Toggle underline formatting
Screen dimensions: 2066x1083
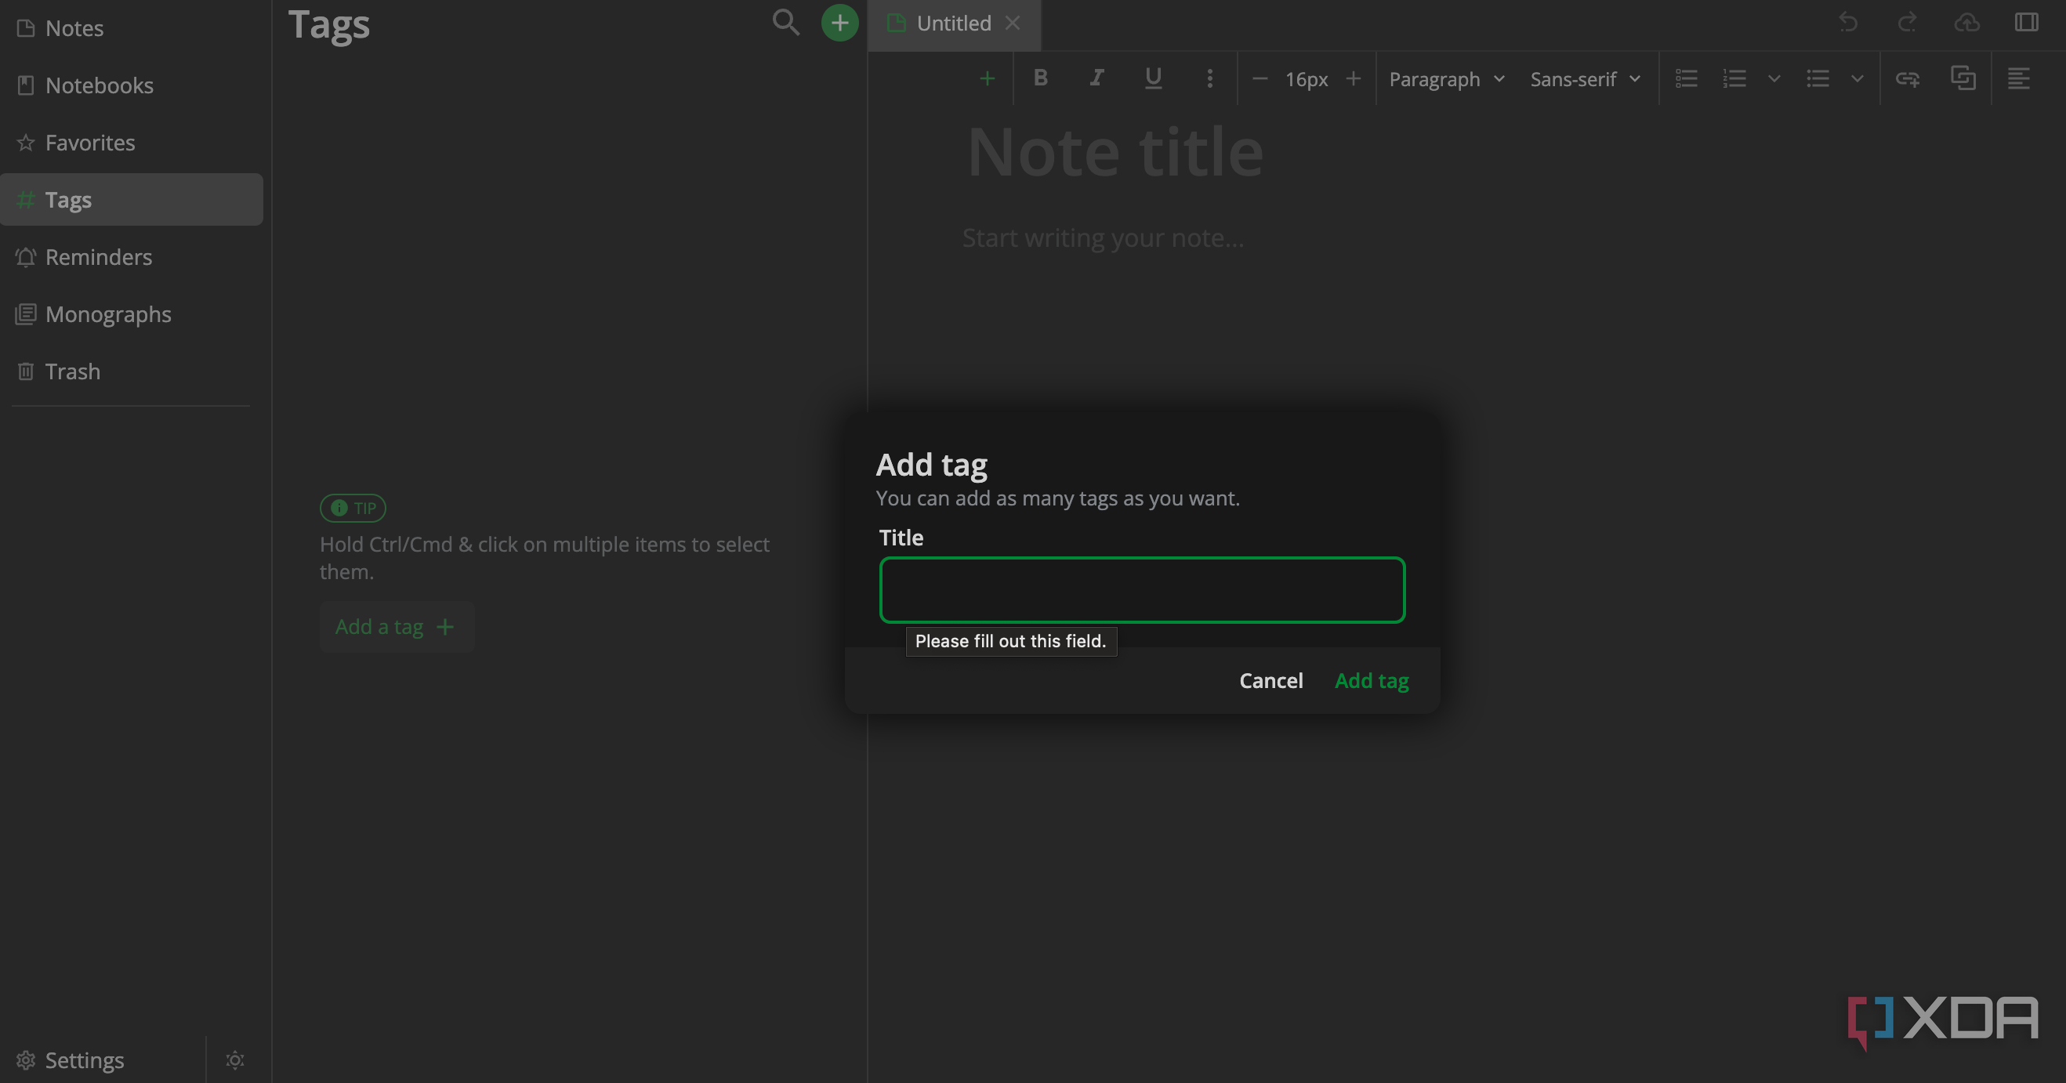click(x=1153, y=78)
